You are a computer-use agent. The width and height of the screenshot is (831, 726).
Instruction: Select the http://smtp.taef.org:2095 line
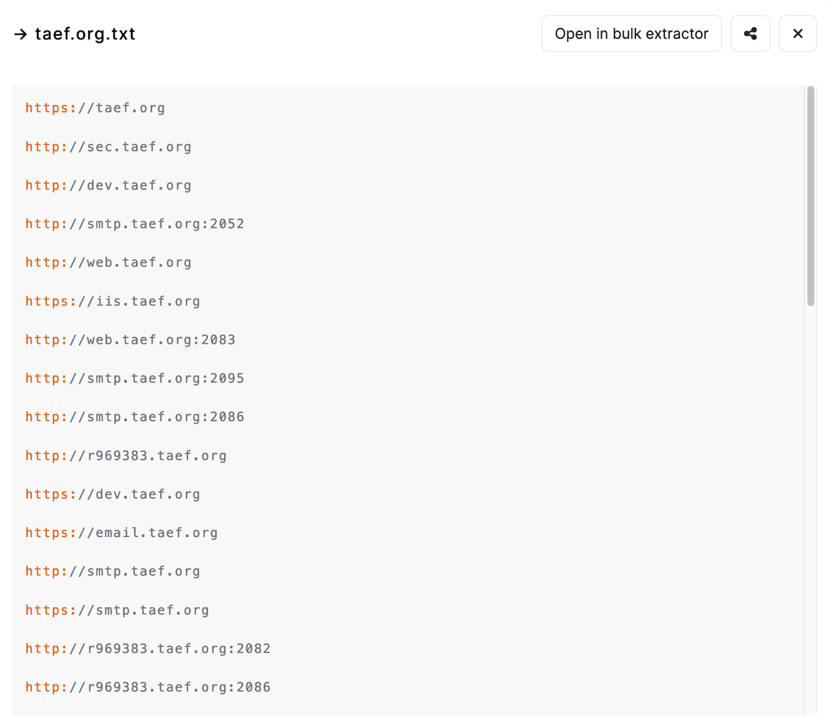point(135,378)
